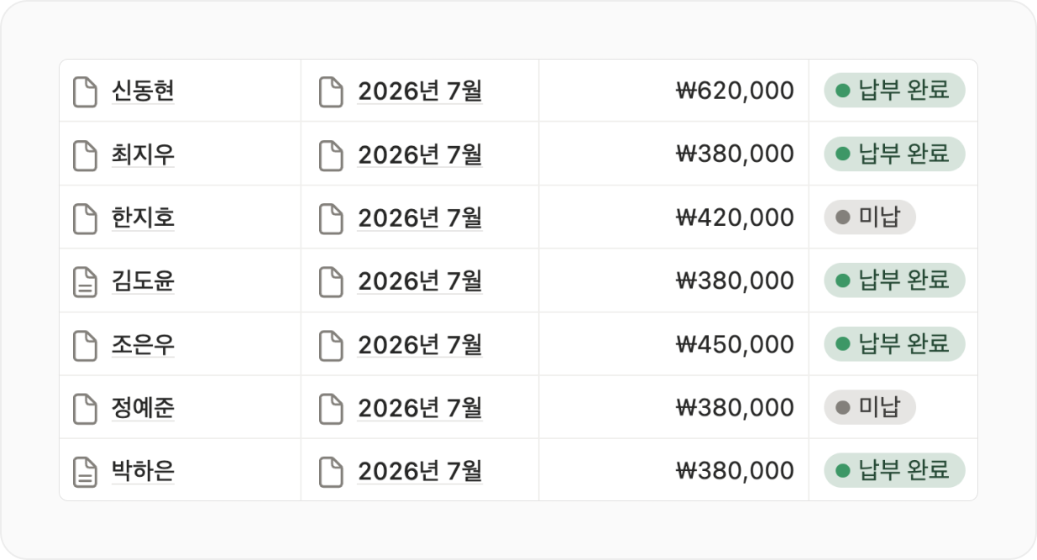Click the page icon beside 정예준
The width and height of the screenshot is (1037, 560).
85,408
